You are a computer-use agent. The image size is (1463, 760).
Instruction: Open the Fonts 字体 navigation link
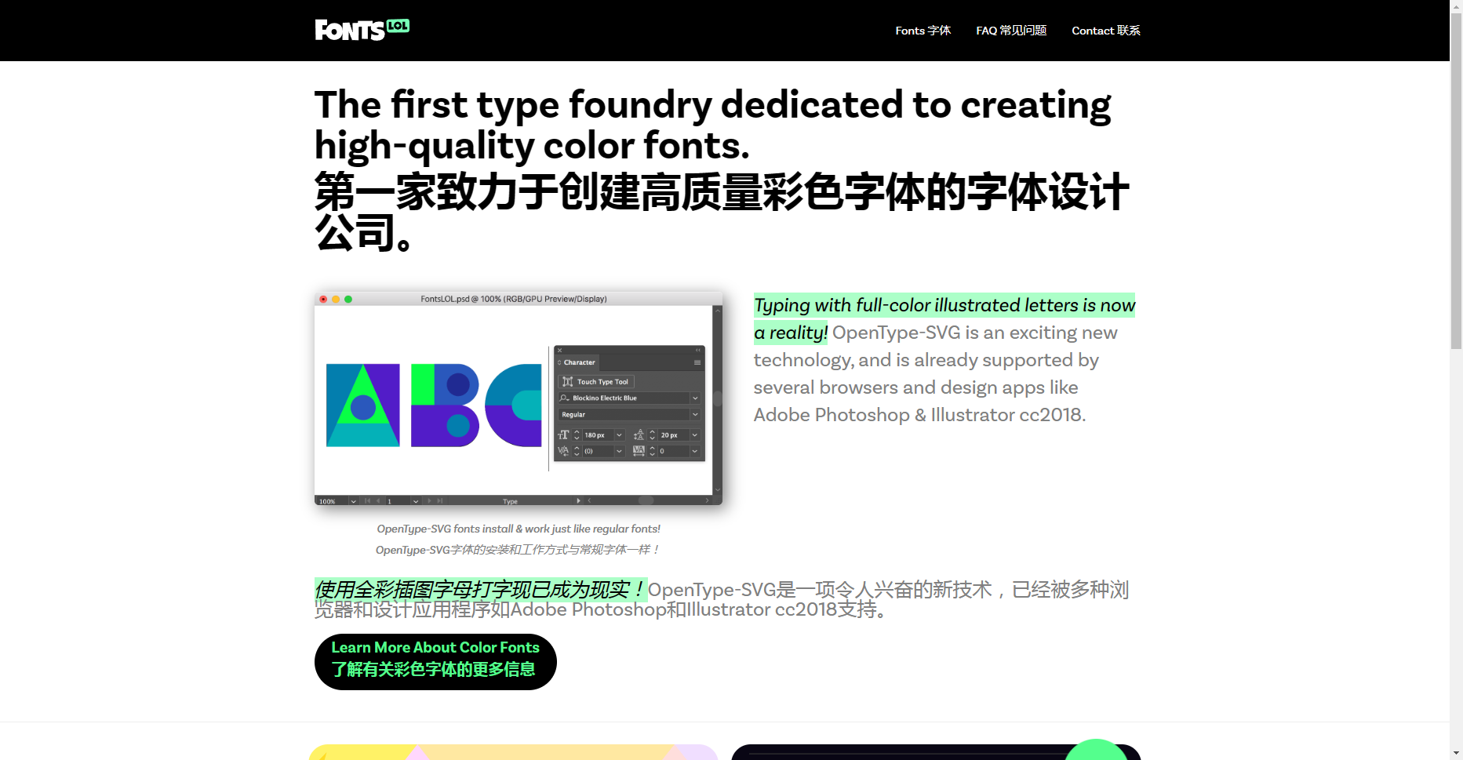pos(923,31)
